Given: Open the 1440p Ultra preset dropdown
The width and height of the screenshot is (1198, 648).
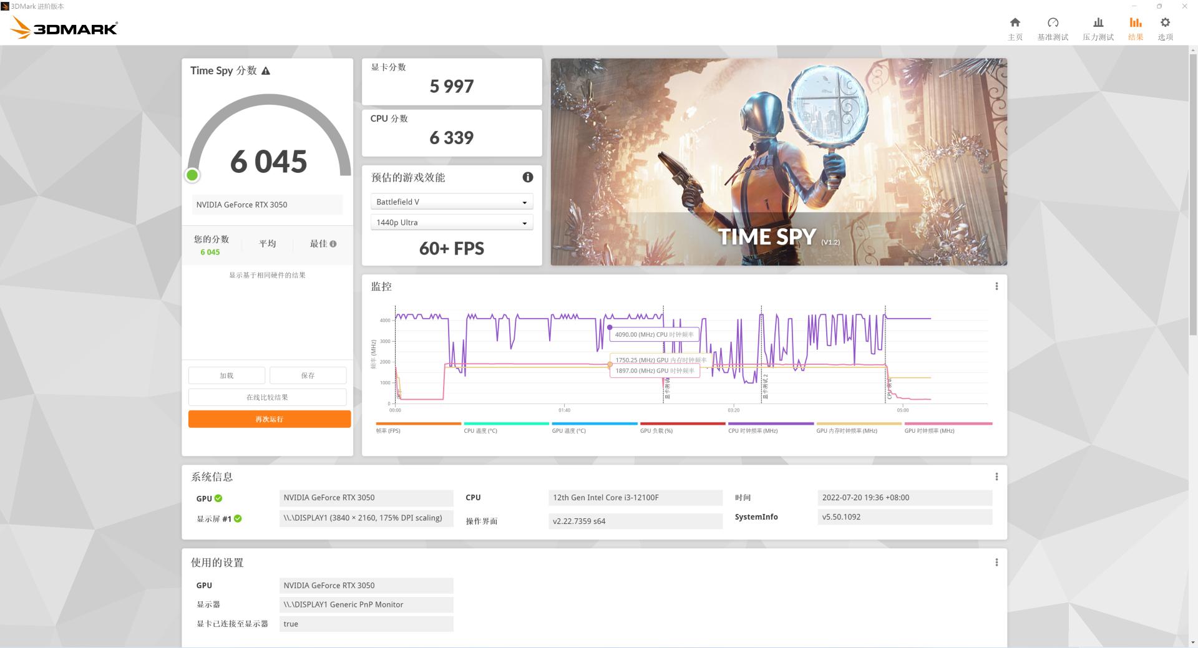Looking at the screenshot, I should 452,222.
